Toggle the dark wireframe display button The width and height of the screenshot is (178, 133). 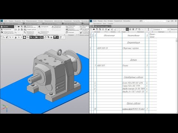click(x=31, y=37)
